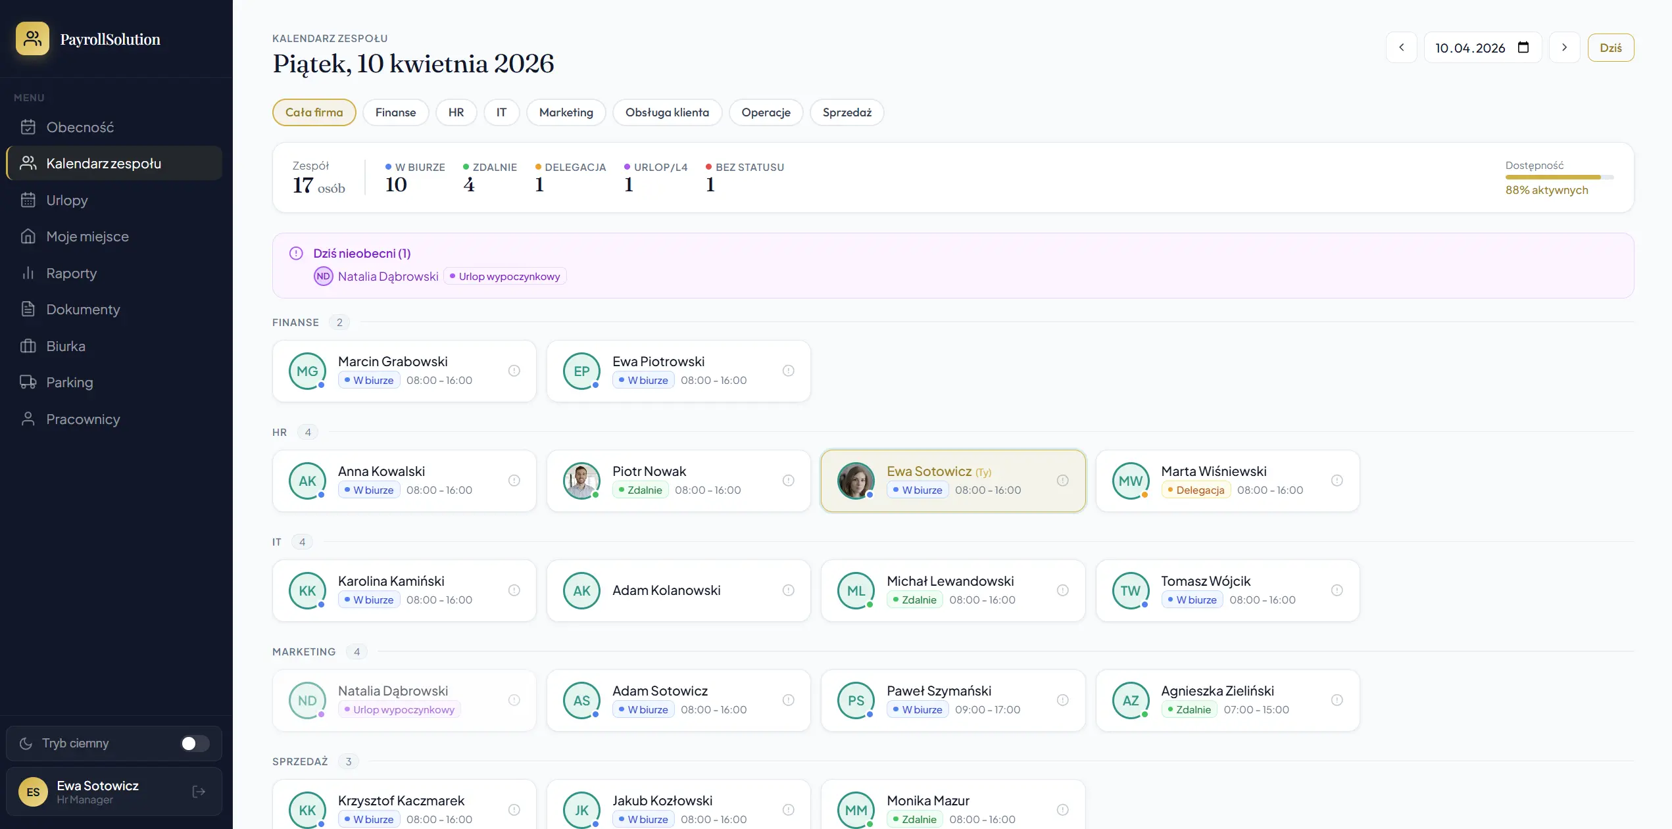Open Obecność from the sidebar

coord(80,127)
